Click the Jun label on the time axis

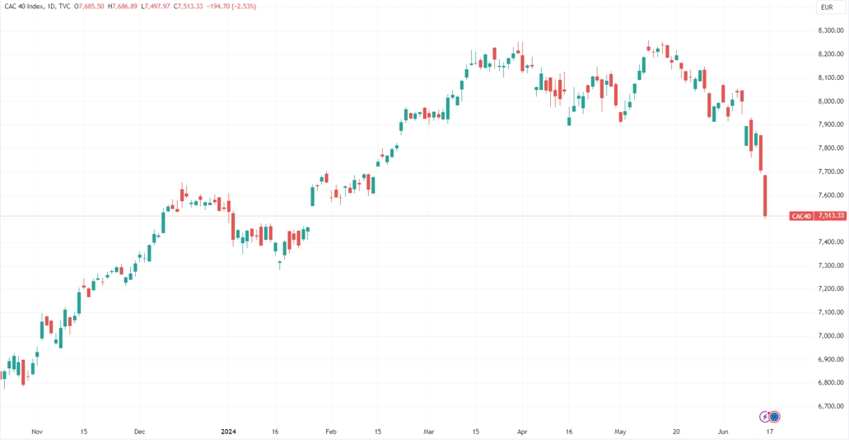(x=722, y=431)
